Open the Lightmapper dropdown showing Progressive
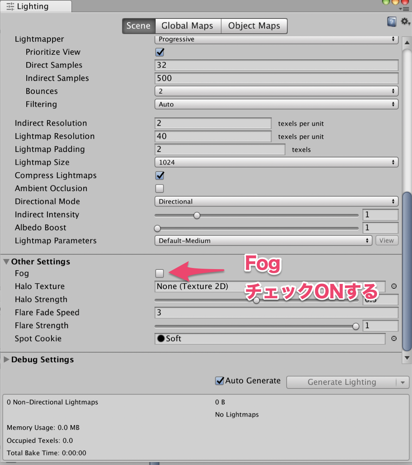The height and width of the screenshot is (465, 412). coord(276,39)
